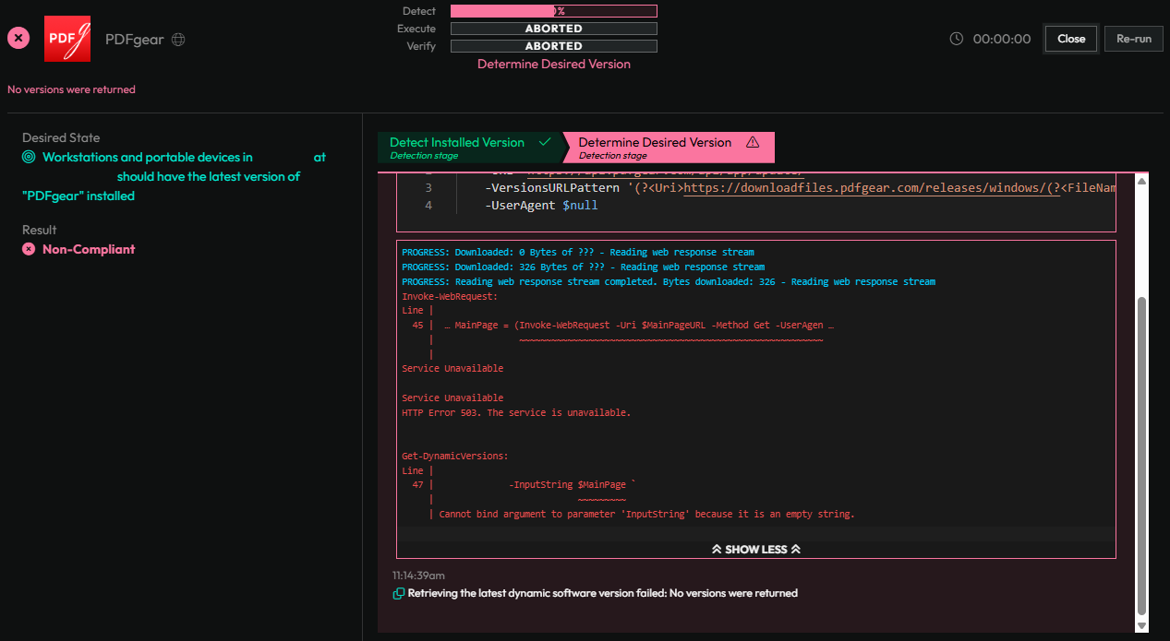Click the Non-Compliant red status icon
Viewport: 1170px width, 641px height.
pyautogui.click(x=29, y=249)
